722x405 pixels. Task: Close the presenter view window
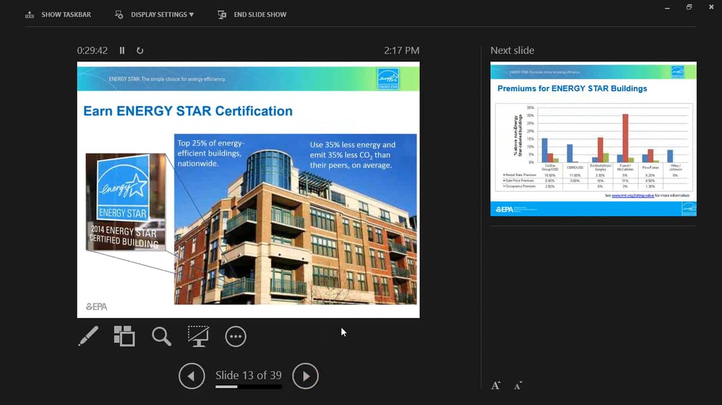point(711,7)
